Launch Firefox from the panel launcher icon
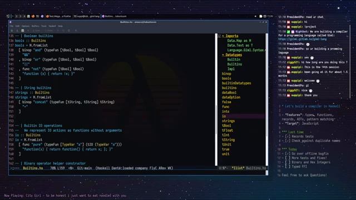 [33, 16]
